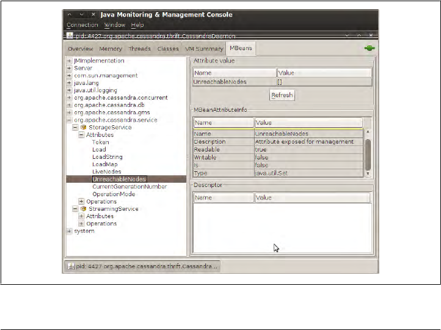Expand the system tree node
The image size is (441, 330).
coord(69,231)
